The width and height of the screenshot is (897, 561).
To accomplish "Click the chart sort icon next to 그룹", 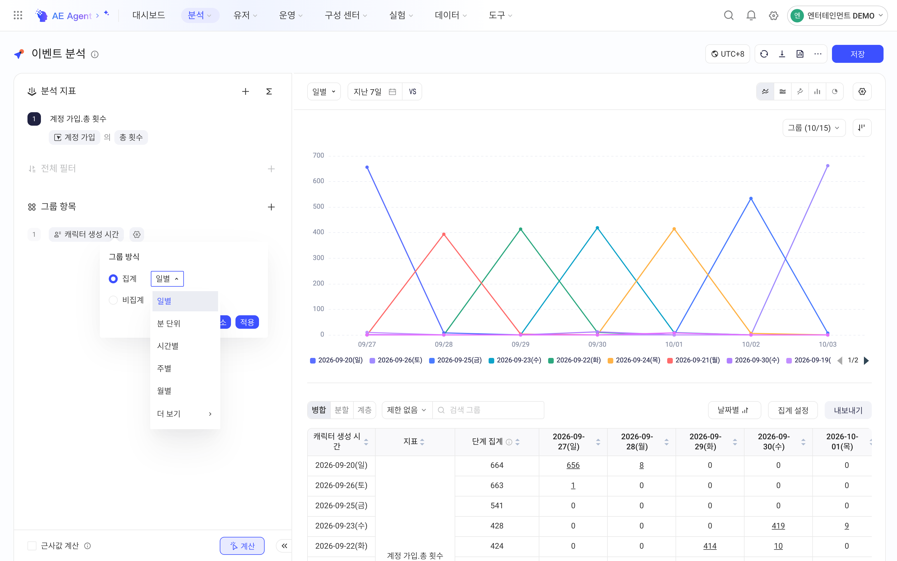I will pyautogui.click(x=862, y=128).
